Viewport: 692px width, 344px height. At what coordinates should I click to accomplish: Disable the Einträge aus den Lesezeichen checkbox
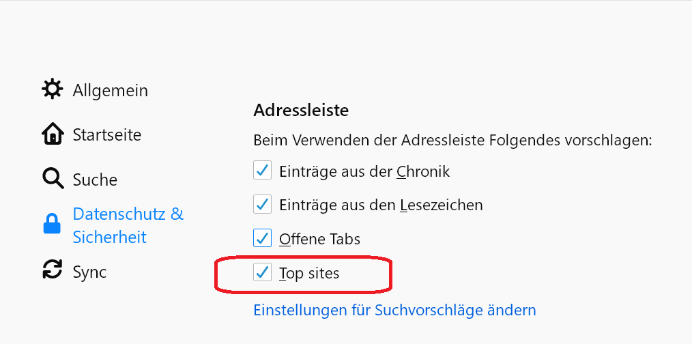point(263,203)
